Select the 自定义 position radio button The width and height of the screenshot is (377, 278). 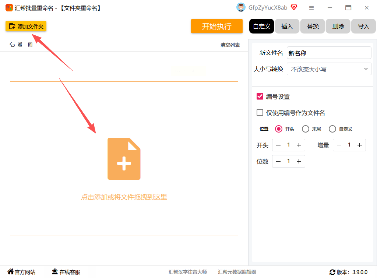click(x=332, y=129)
